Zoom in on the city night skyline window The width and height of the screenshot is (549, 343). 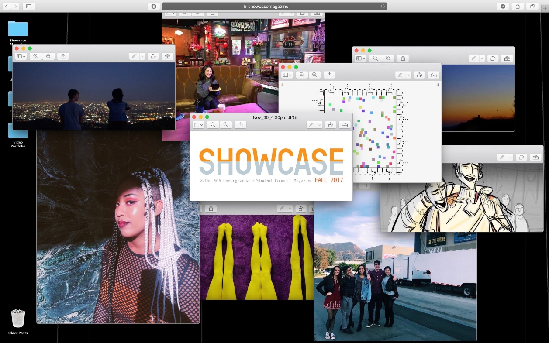click(48, 56)
